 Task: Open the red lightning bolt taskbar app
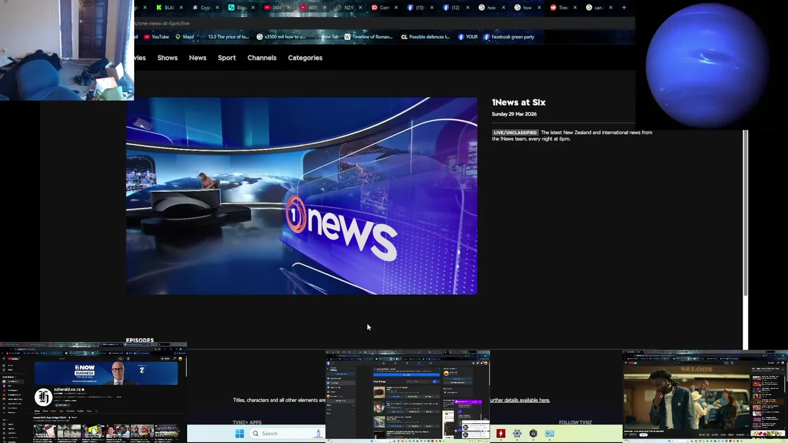(x=501, y=433)
